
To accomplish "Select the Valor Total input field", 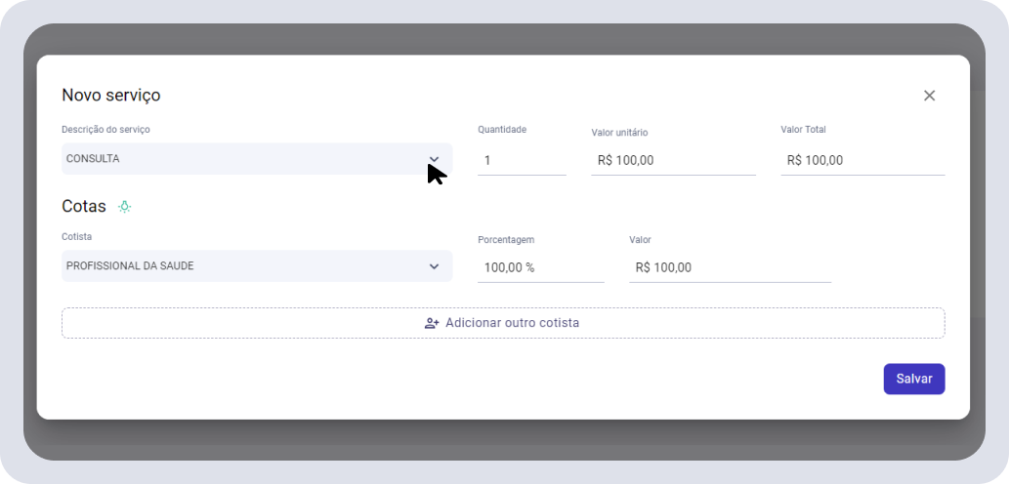I will click(x=862, y=160).
